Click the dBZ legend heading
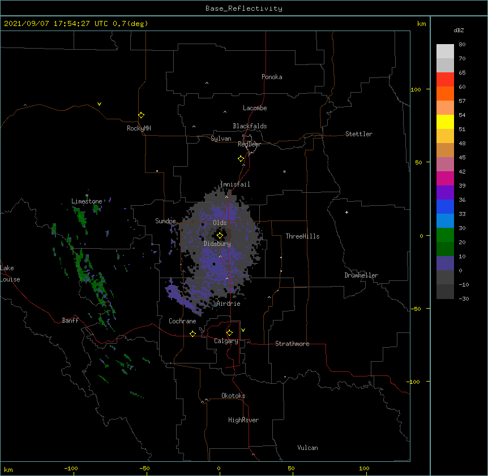 pos(459,30)
